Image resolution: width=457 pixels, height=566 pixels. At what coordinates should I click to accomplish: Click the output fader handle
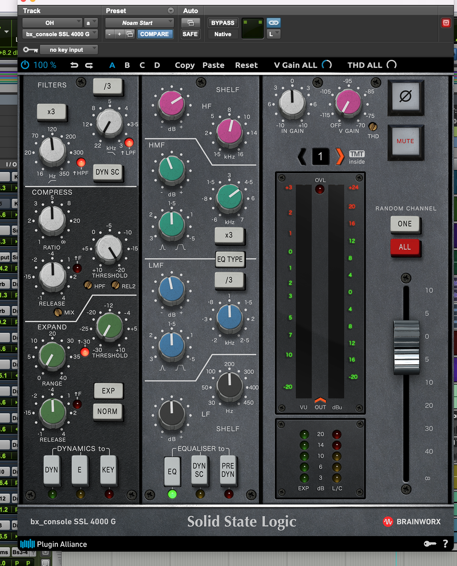tap(406, 348)
